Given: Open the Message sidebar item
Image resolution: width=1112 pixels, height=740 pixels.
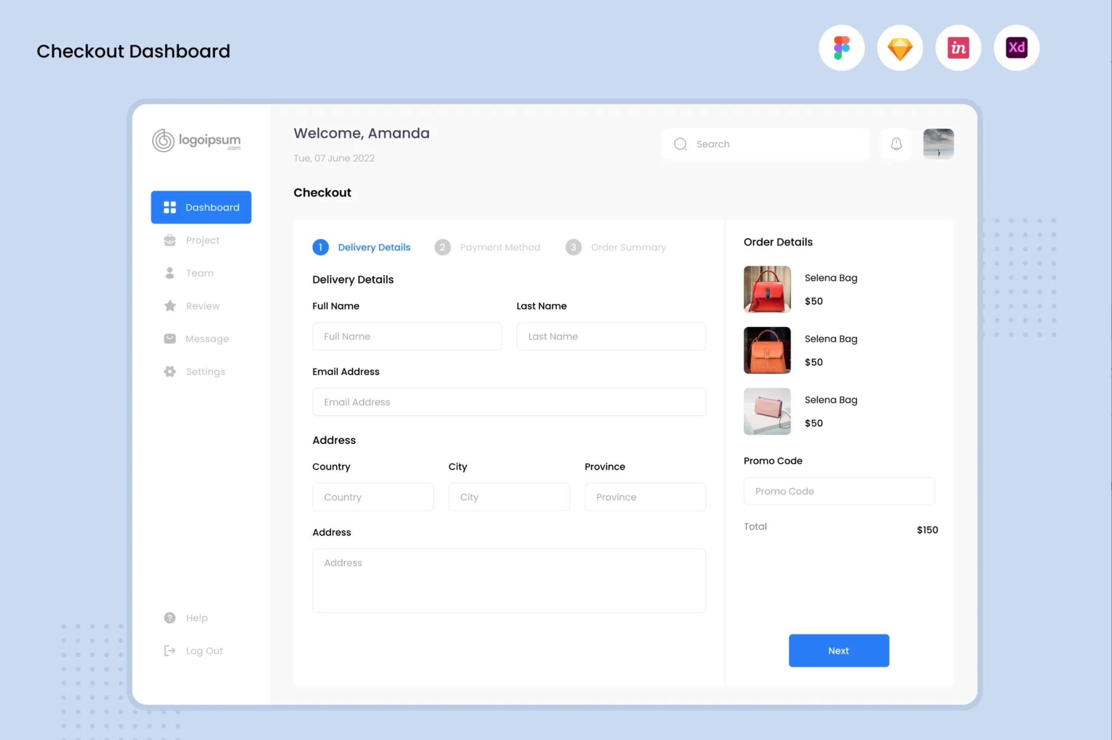Looking at the screenshot, I should tap(207, 339).
